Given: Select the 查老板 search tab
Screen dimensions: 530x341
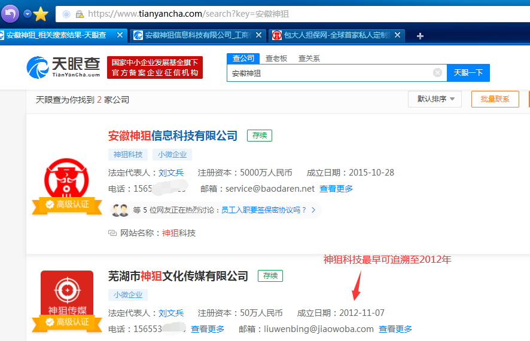Looking at the screenshot, I should (x=276, y=58).
